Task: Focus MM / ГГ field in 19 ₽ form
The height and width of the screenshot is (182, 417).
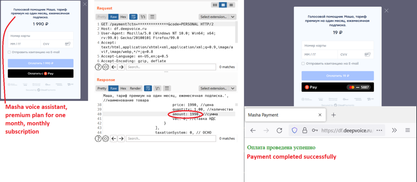Action: [319, 55]
